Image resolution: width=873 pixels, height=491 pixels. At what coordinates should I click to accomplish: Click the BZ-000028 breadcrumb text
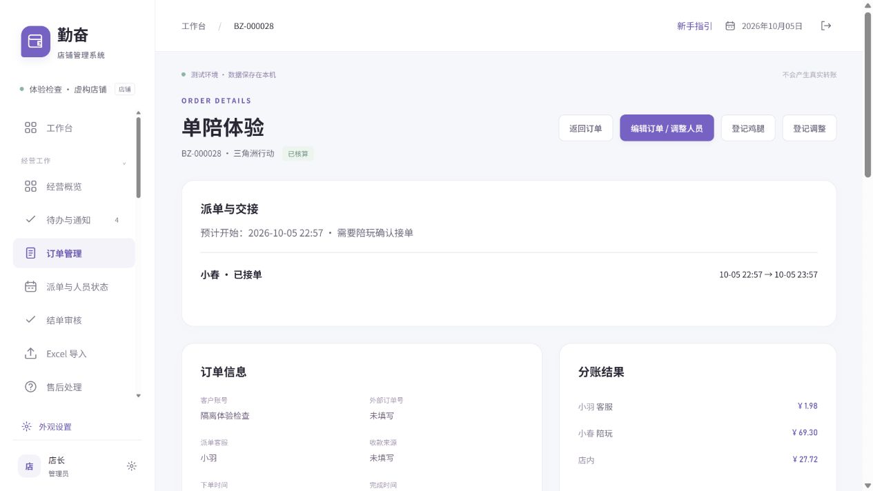pyautogui.click(x=254, y=26)
